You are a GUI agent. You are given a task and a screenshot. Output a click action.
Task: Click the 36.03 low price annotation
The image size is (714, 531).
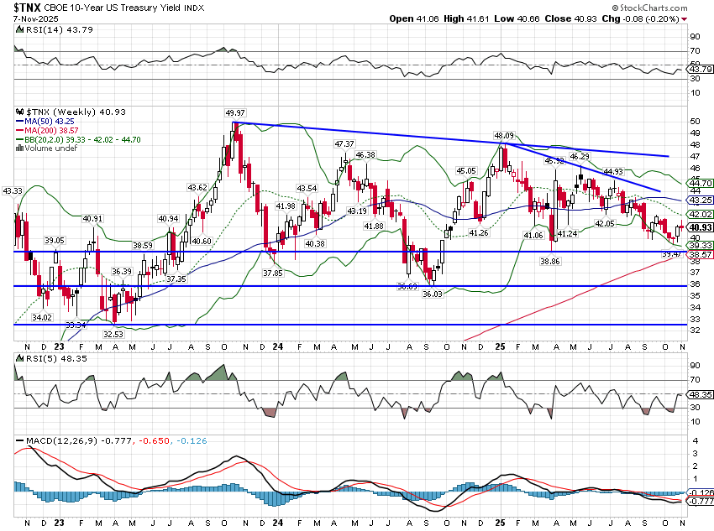(432, 294)
